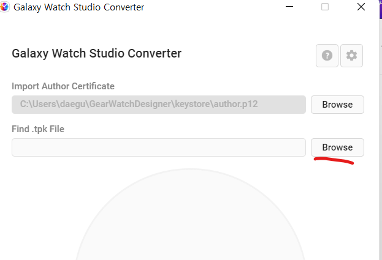Screen dimensions: 382x260
Task: Click the Galaxy Watch Studio app icon in the title bar
Action: point(4,7)
